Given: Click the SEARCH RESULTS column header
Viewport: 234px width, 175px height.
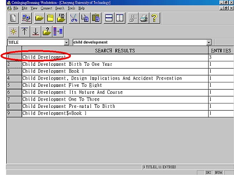Looking at the screenshot, I should click(115, 50).
